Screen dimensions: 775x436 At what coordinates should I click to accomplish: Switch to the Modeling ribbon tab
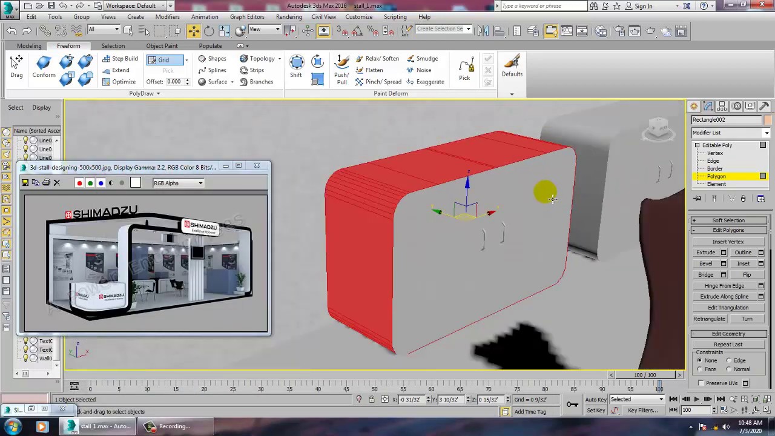click(x=29, y=46)
